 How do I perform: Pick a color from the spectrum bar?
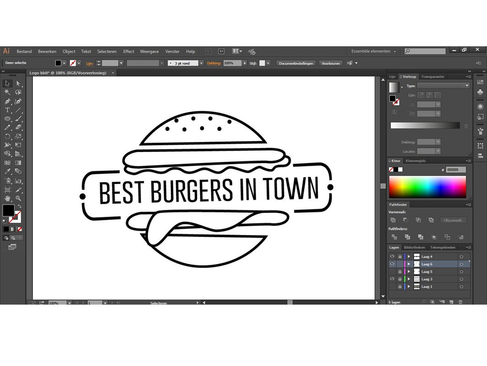tap(427, 187)
